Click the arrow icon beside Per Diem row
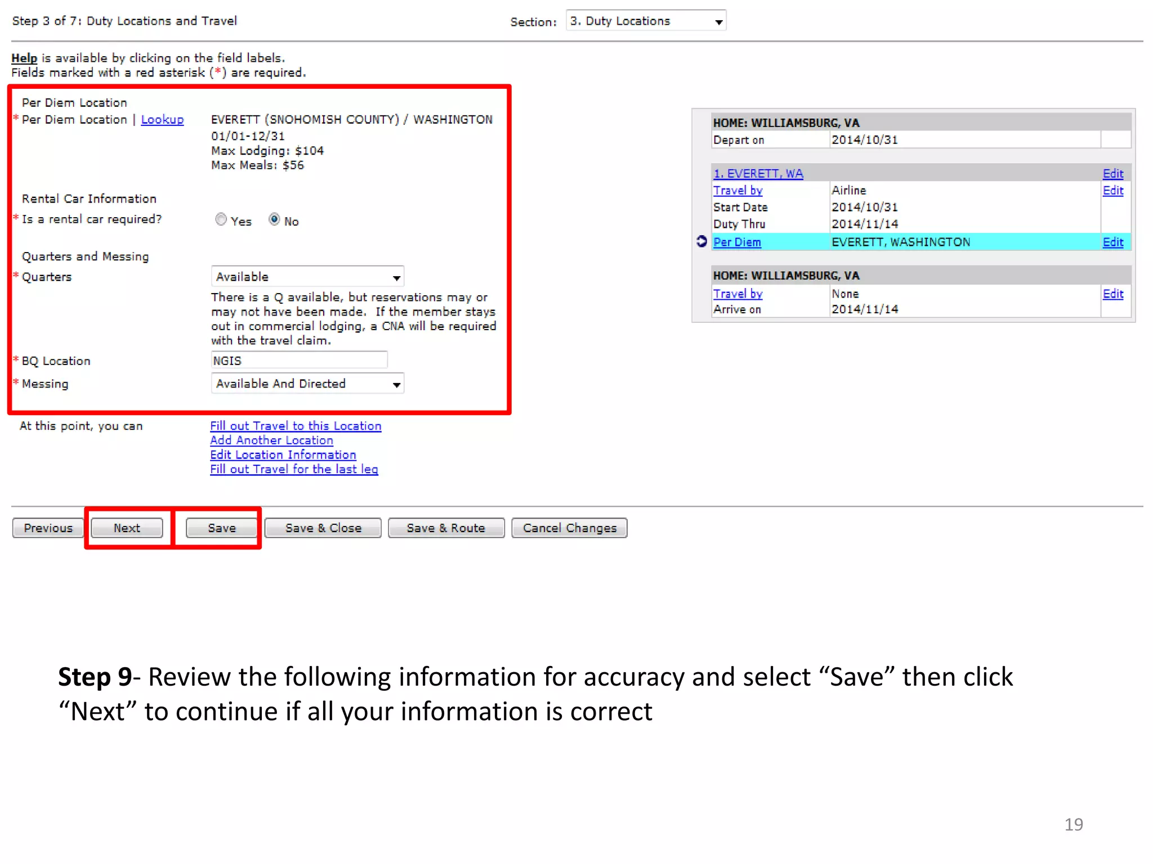Screen dimensions: 1153x864 click(x=701, y=241)
